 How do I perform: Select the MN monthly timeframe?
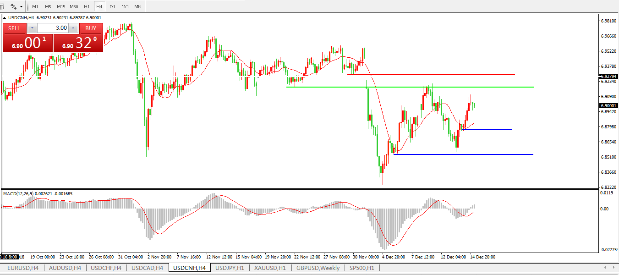click(137, 6)
